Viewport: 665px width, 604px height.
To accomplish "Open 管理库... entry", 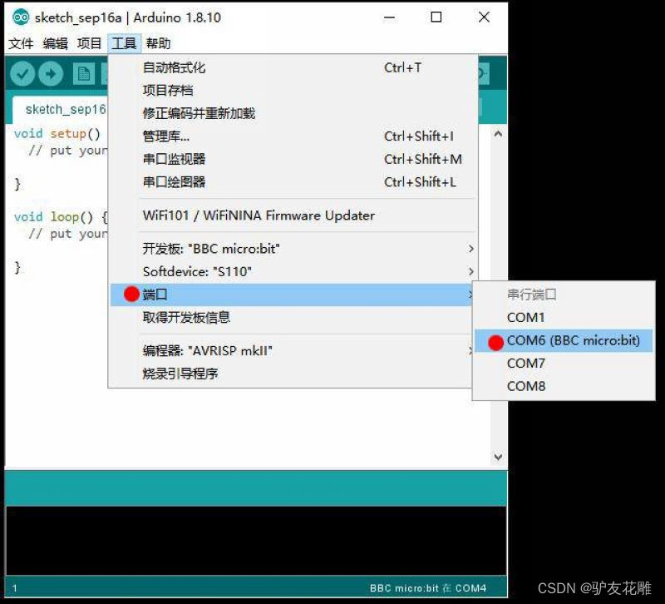I will coord(293,136).
